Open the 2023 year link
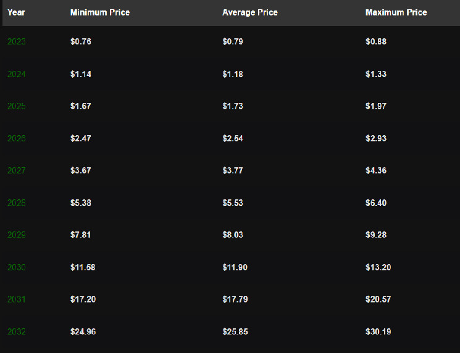 click(x=16, y=42)
